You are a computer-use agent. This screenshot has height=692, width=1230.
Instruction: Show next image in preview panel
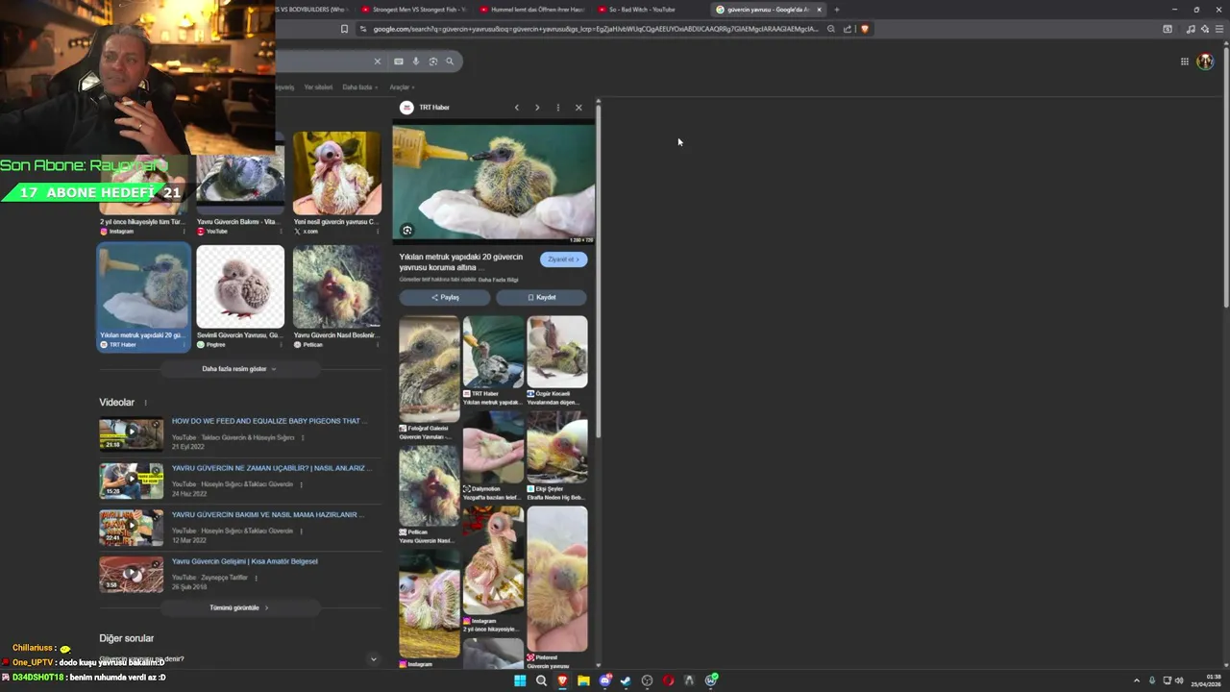pos(537,108)
